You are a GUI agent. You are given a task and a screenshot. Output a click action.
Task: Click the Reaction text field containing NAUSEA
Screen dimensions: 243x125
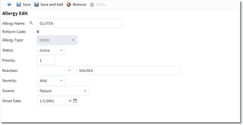point(128,71)
